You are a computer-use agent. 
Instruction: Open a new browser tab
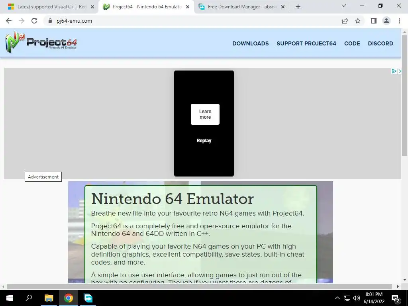(x=298, y=7)
